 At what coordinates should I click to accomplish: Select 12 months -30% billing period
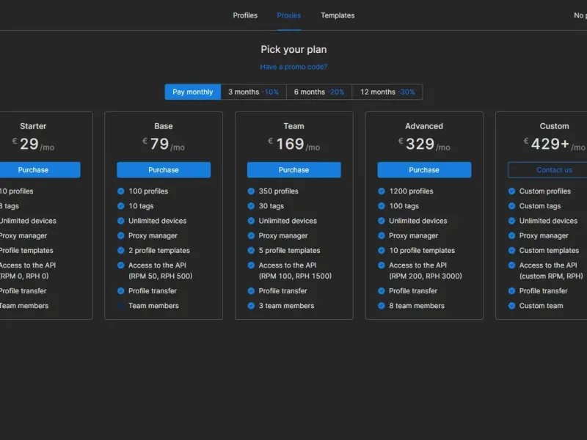tap(387, 92)
